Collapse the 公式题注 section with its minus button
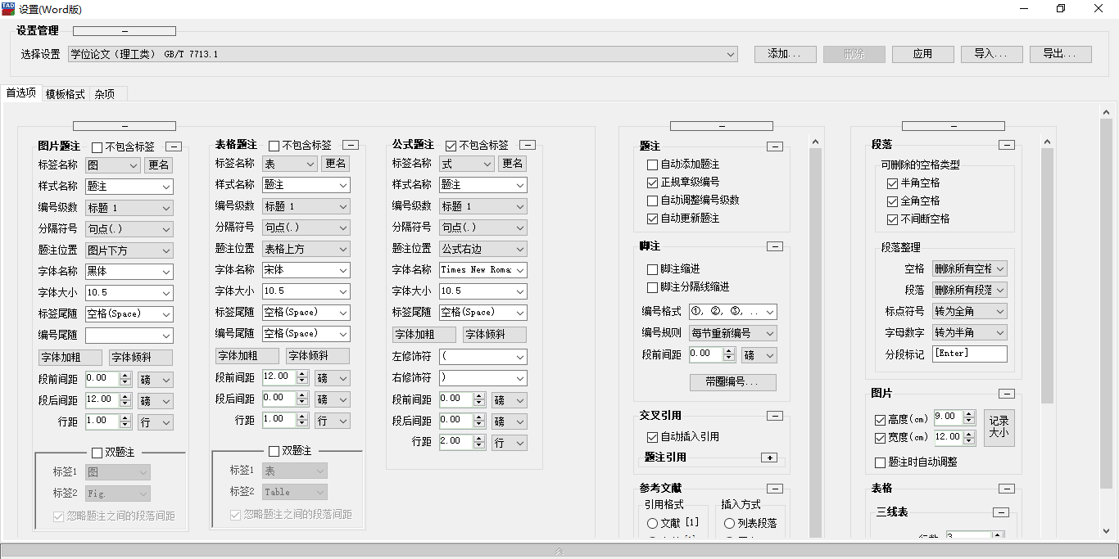 pyautogui.click(x=528, y=145)
